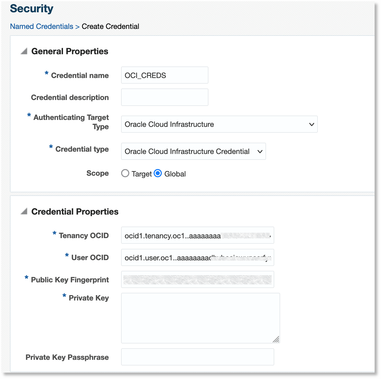Viewport: 381px width, 379px height.
Task: Click the Tenancy OCID input field
Action: tap(197, 235)
